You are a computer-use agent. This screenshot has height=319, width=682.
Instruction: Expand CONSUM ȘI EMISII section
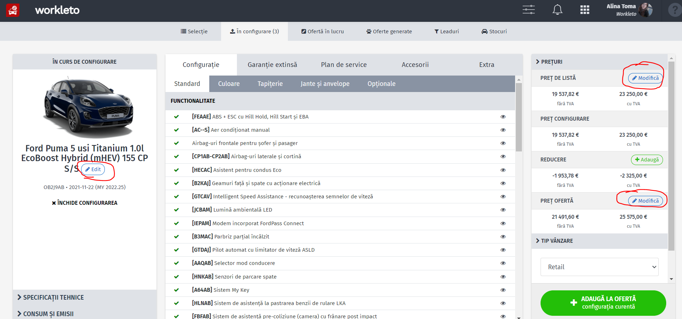(46, 314)
